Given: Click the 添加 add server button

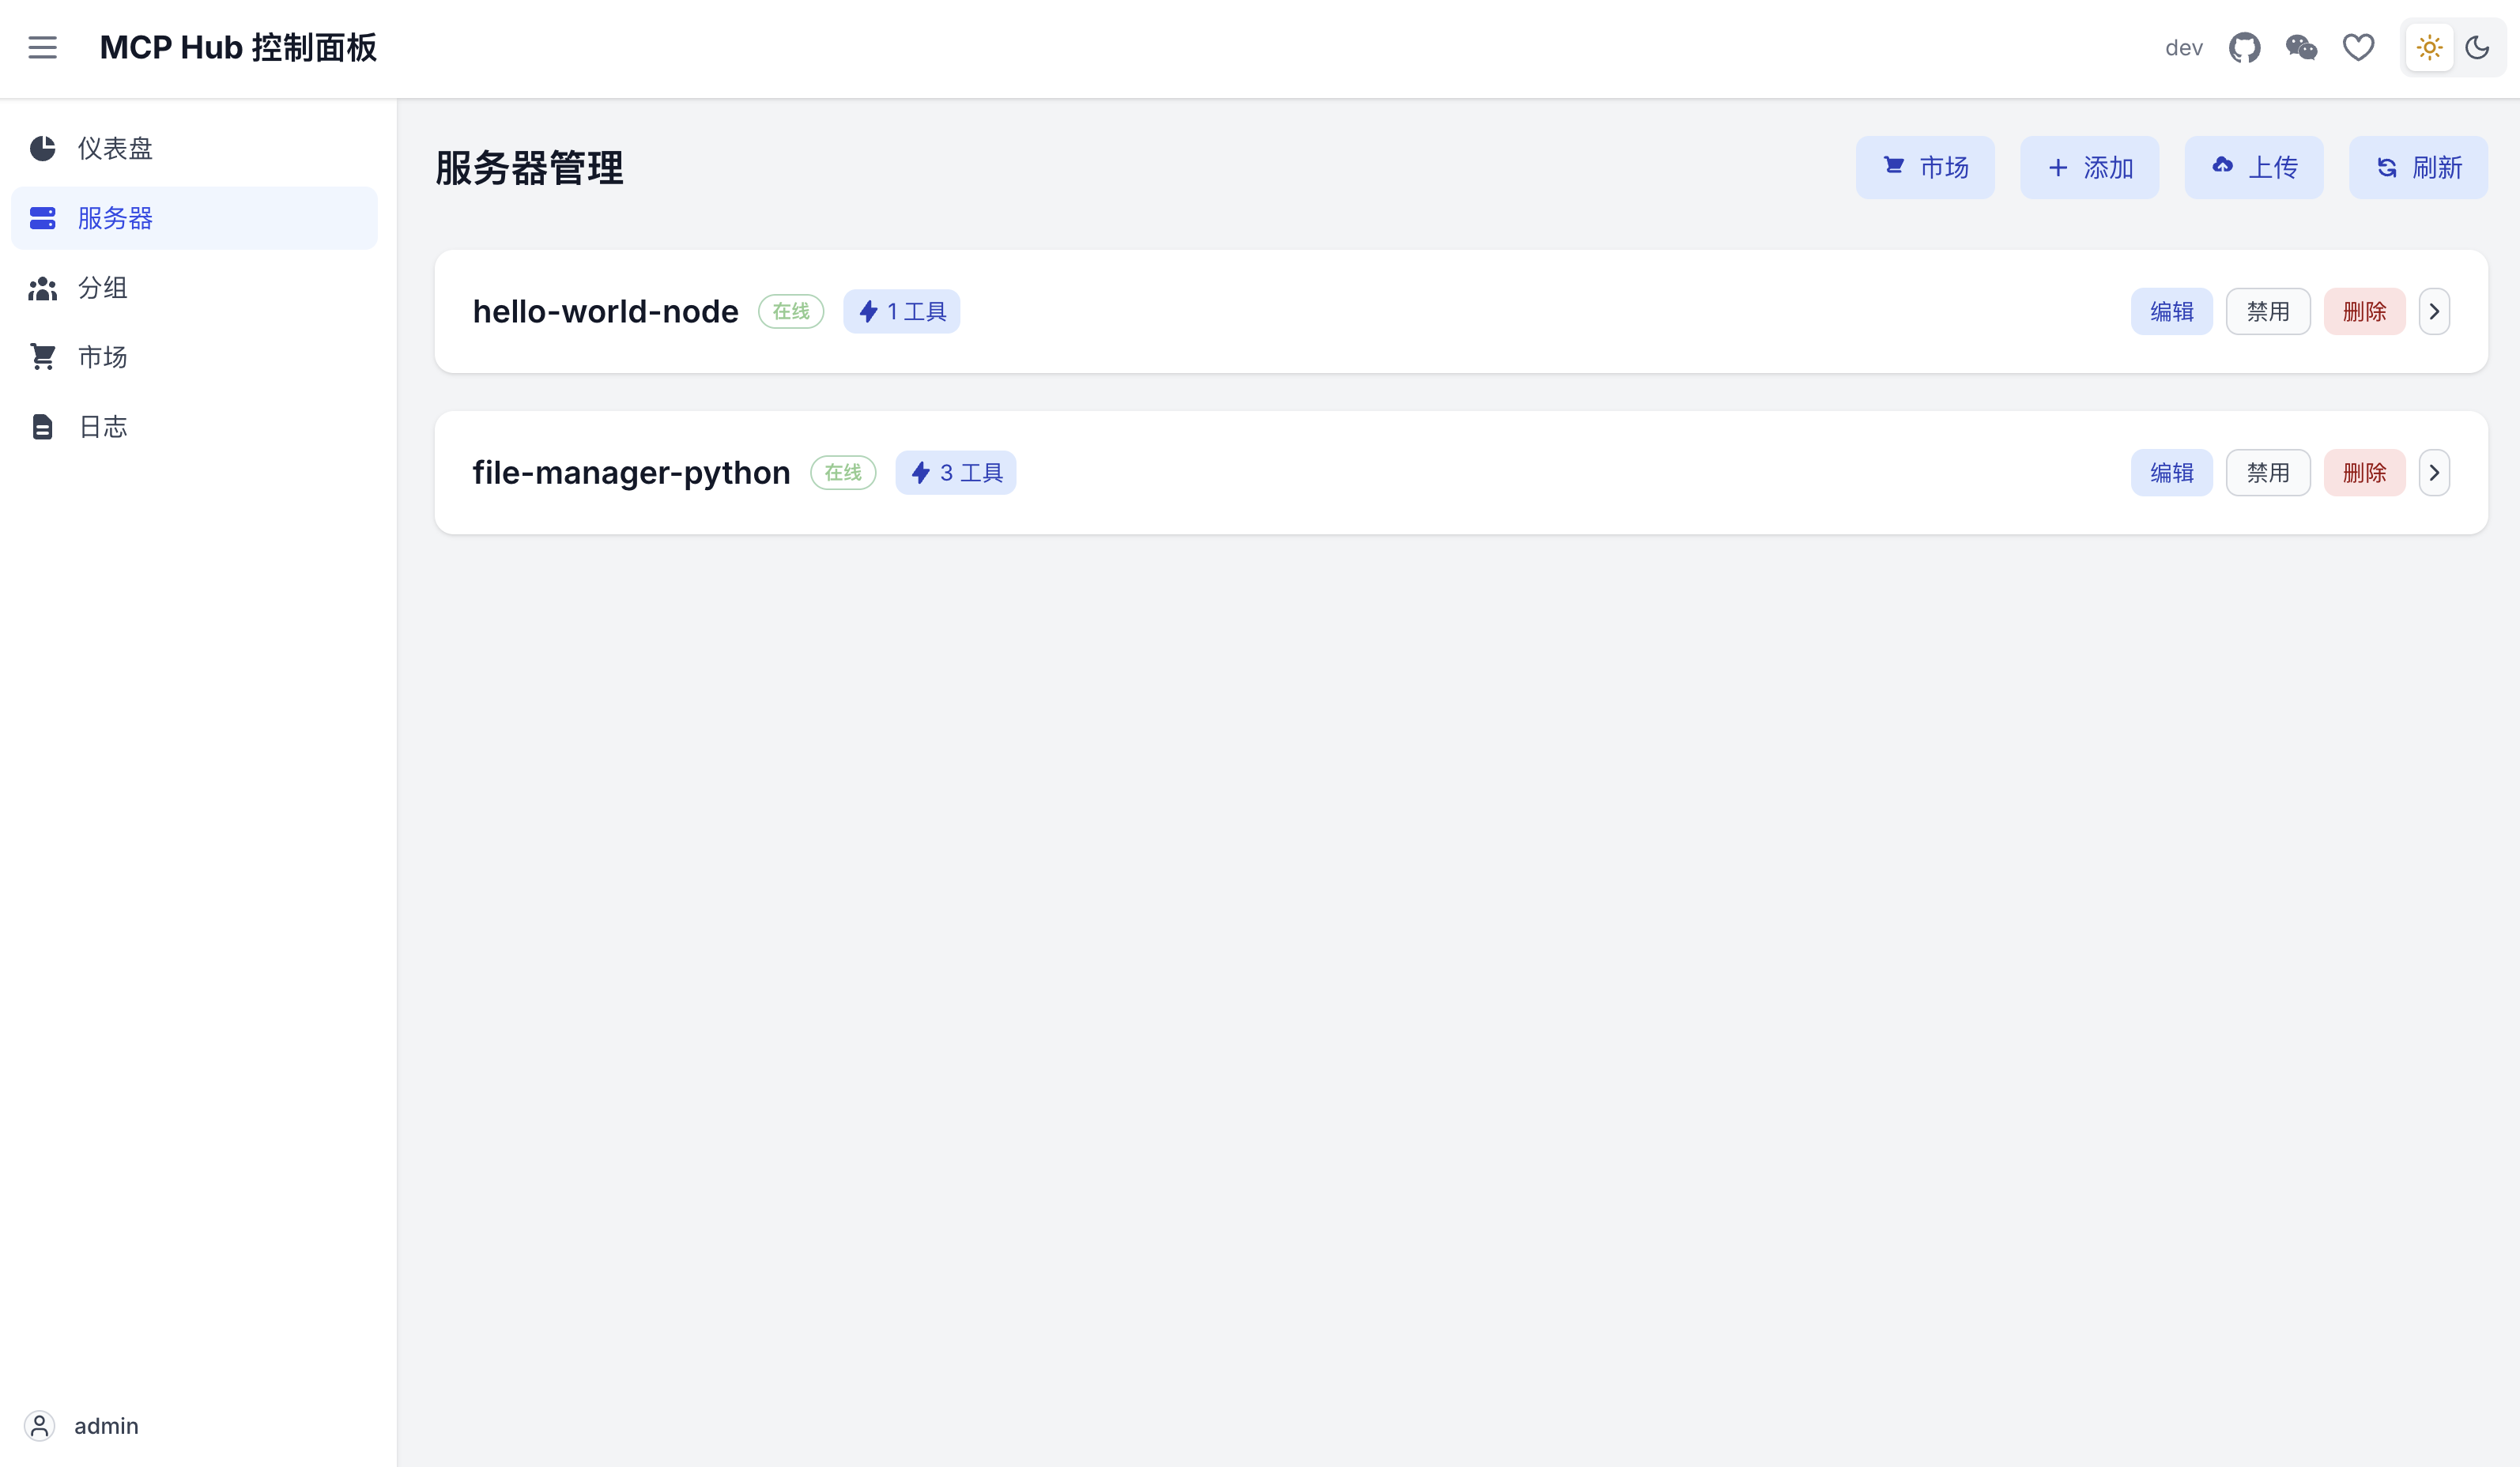Looking at the screenshot, I should (x=2089, y=168).
